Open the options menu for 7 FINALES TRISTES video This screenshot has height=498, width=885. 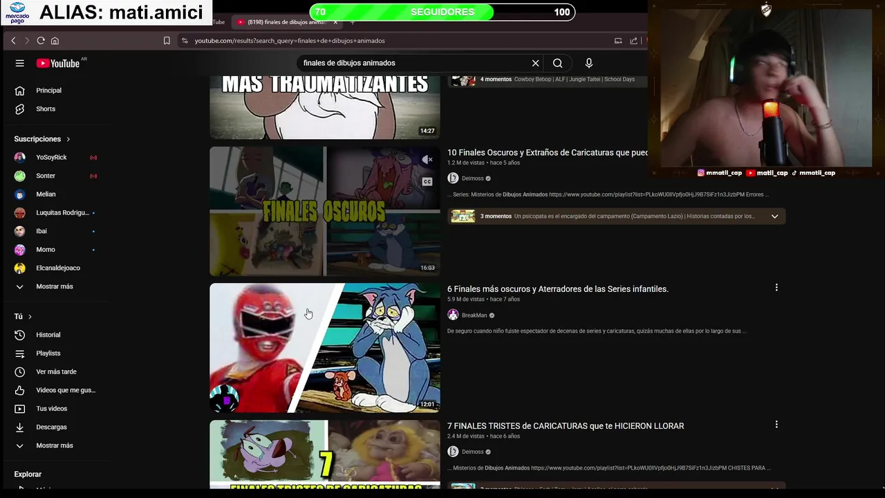[x=776, y=424]
